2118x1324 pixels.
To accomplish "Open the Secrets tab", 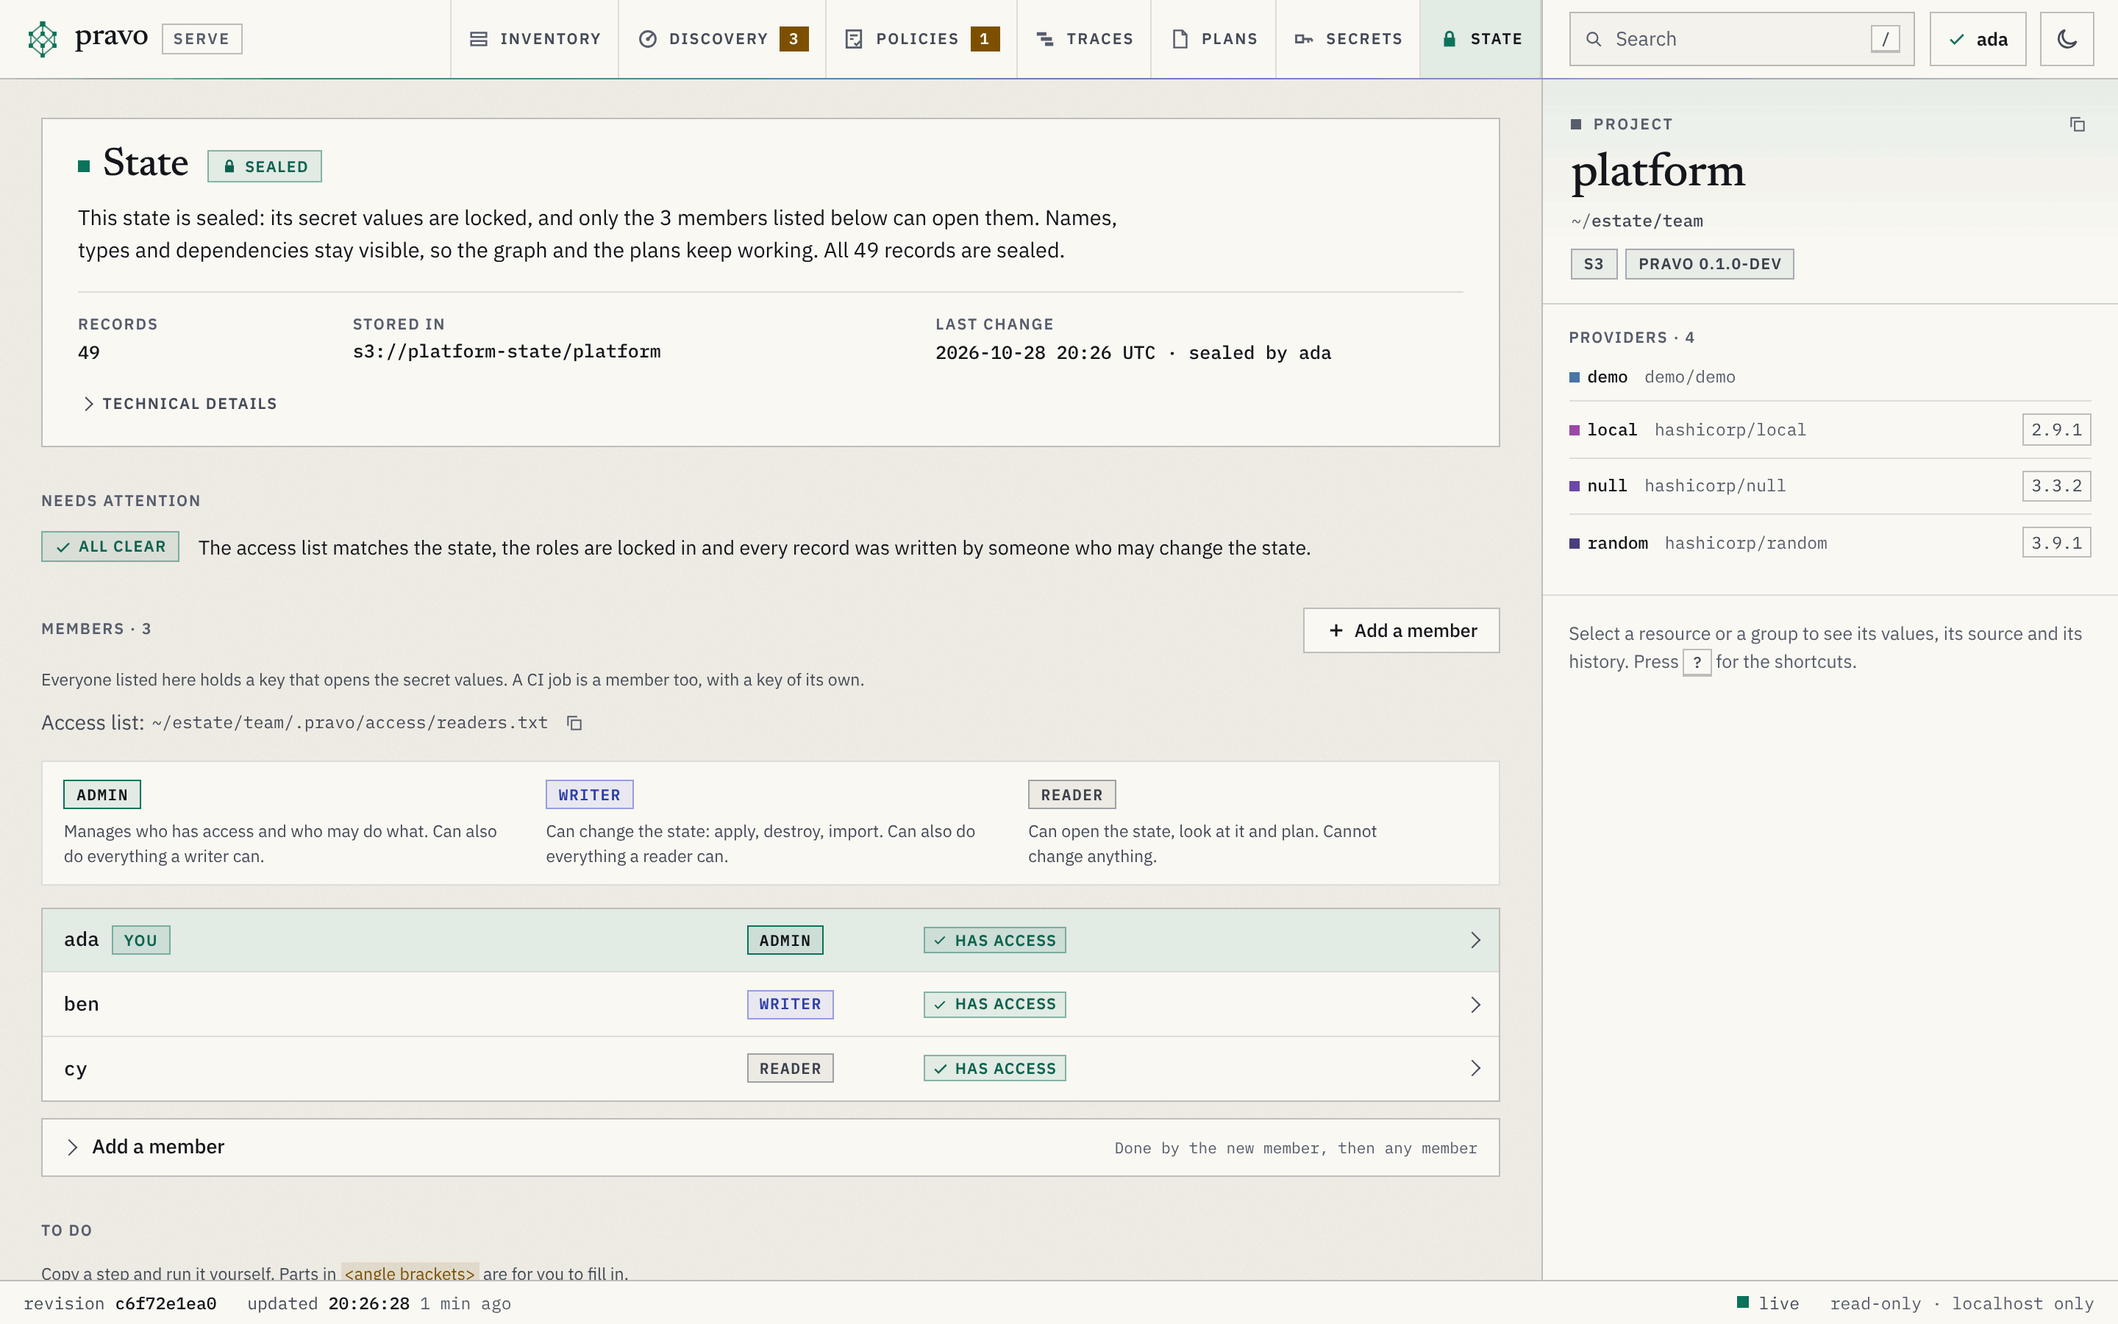I will coord(1348,40).
